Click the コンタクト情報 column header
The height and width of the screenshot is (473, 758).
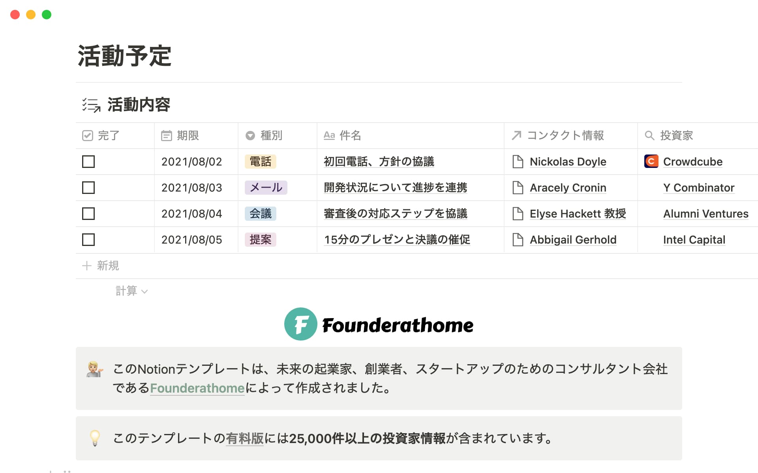[565, 136]
